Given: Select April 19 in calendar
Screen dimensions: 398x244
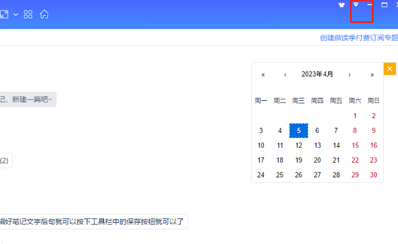Looking at the screenshot, I should click(x=299, y=160).
